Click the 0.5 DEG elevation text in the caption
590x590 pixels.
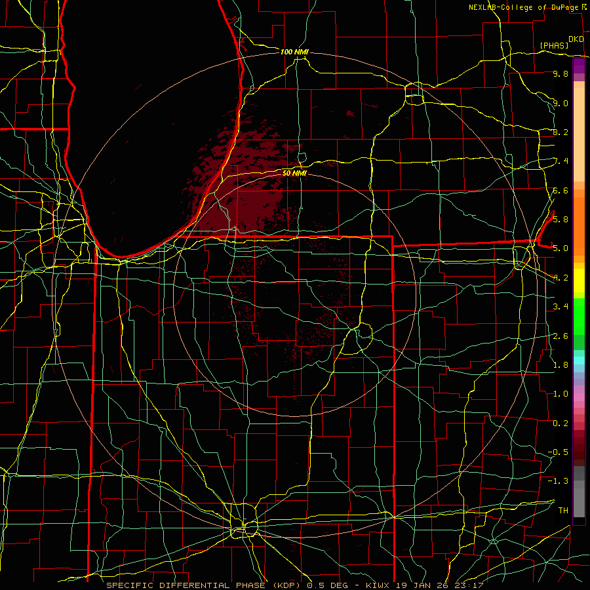(x=326, y=585)
